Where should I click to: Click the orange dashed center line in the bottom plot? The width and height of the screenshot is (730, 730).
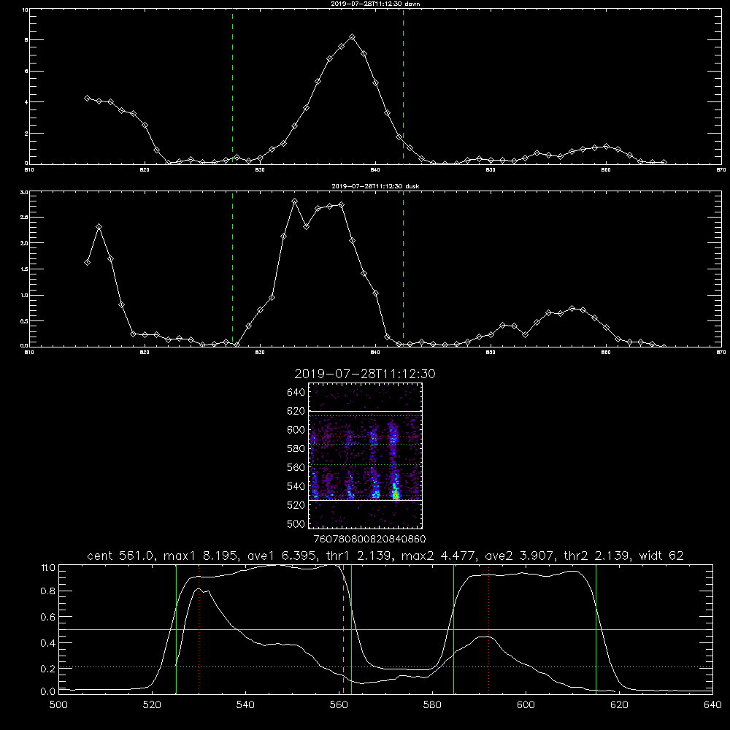[344, 629]
